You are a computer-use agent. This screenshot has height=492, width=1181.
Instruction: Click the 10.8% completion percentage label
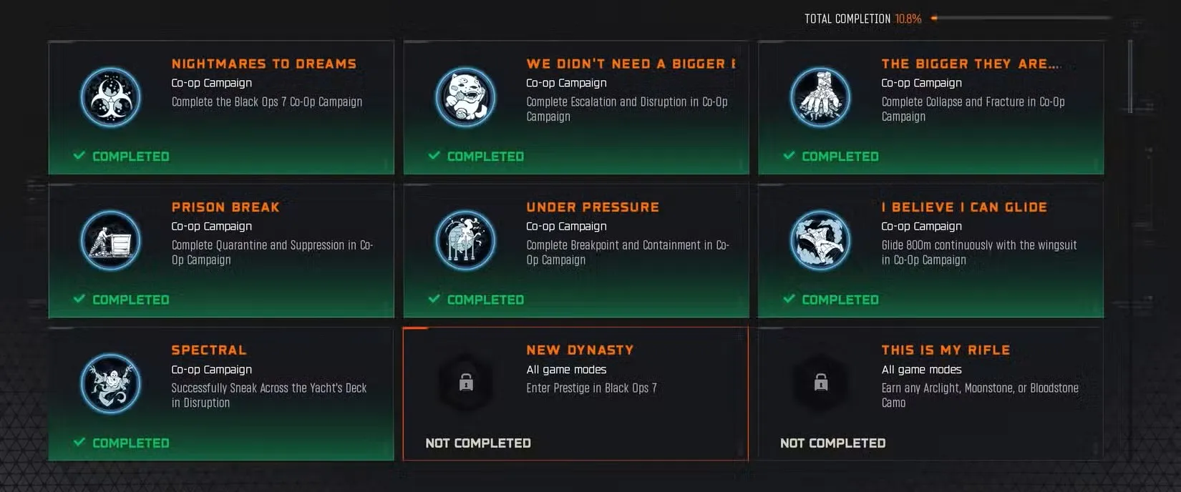click(908, 19)
